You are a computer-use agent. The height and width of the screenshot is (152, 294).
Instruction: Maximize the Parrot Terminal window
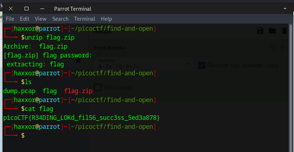click(27, 9)
